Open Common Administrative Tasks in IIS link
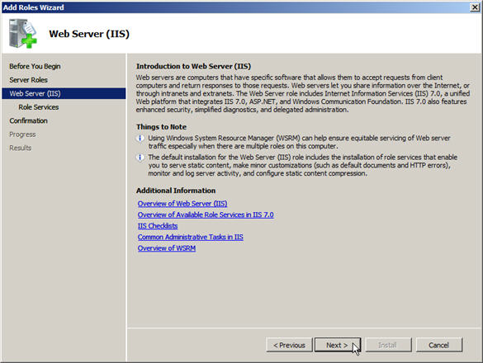 coord(191,237)
